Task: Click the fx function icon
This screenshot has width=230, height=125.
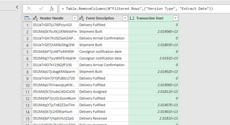Action: tap(52, 9)
